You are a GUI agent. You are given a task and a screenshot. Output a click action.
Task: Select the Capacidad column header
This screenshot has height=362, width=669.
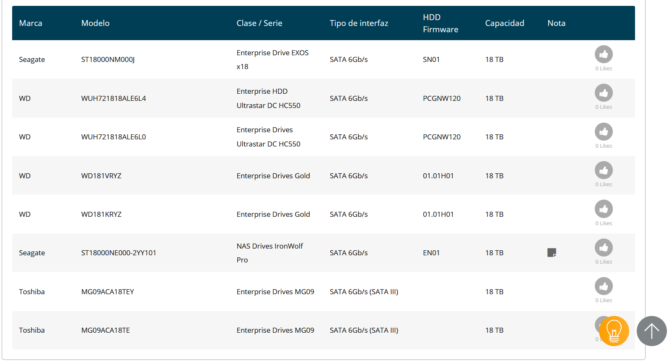(505, 23)
